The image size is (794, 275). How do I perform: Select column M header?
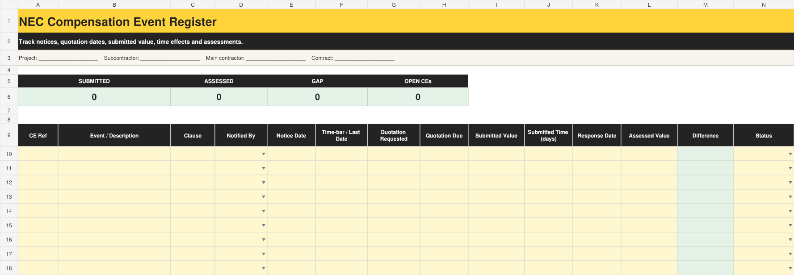coord(706,4)
